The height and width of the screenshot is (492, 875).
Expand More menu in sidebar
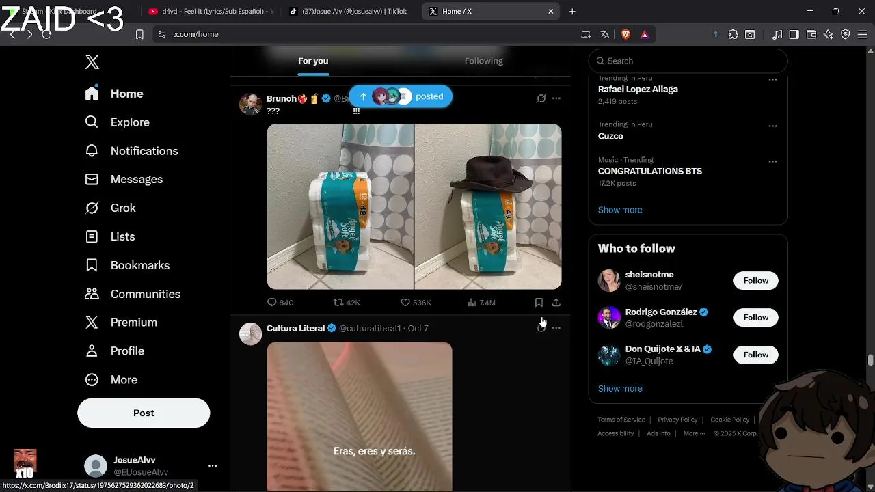click(x=111, y=379)
